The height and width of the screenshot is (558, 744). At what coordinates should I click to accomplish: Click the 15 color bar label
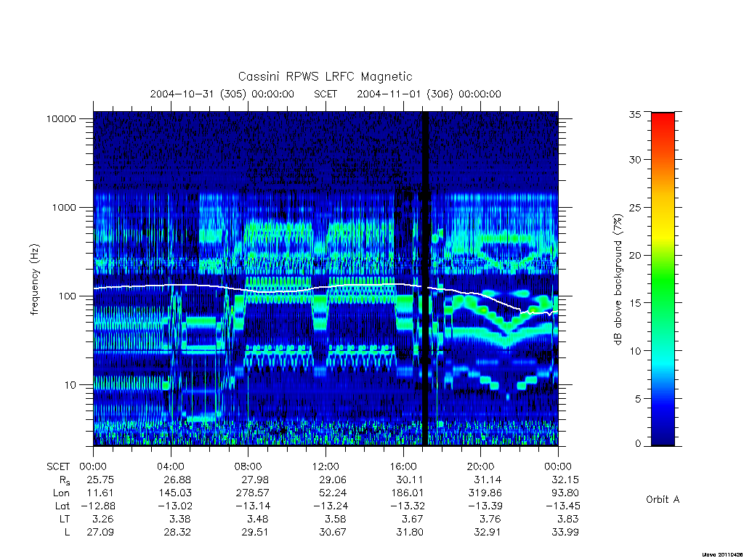point(635,303)
